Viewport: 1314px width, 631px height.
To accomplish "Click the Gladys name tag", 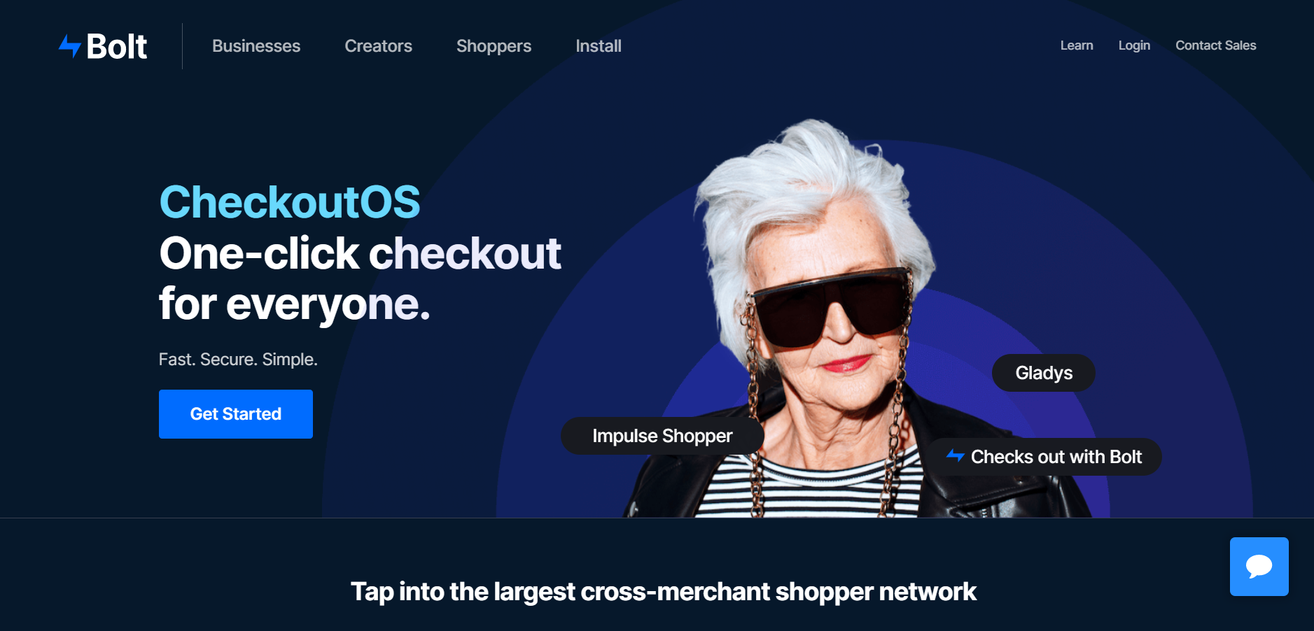I will 1044,373.
